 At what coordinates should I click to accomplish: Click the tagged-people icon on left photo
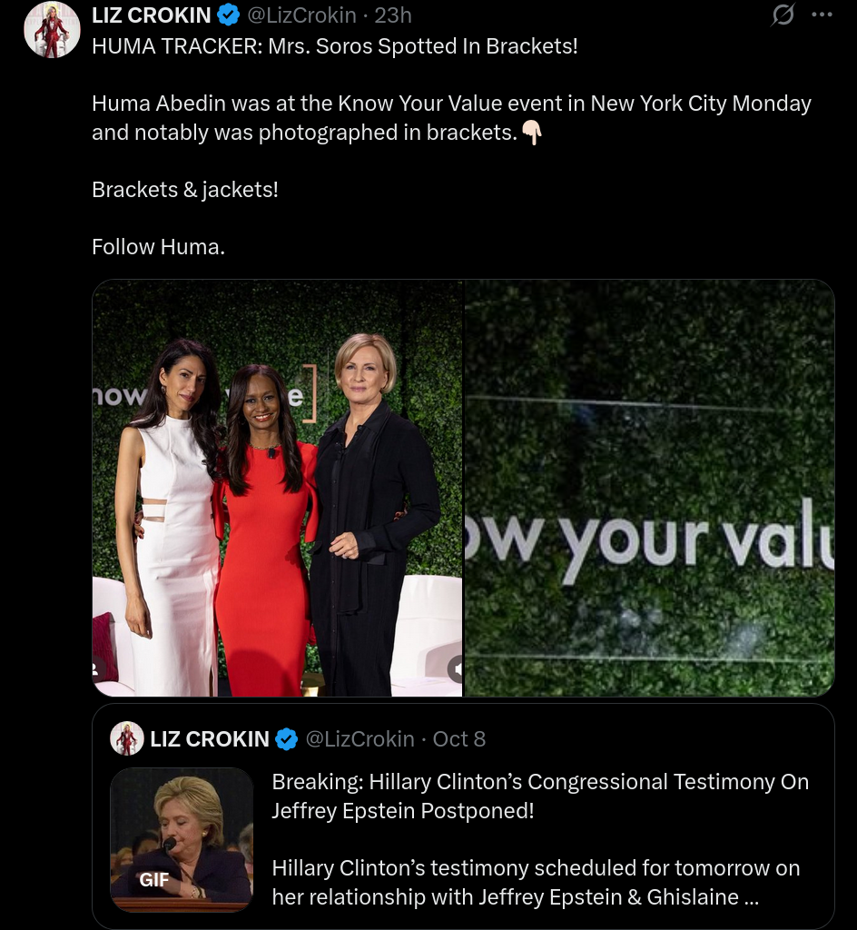98,669
